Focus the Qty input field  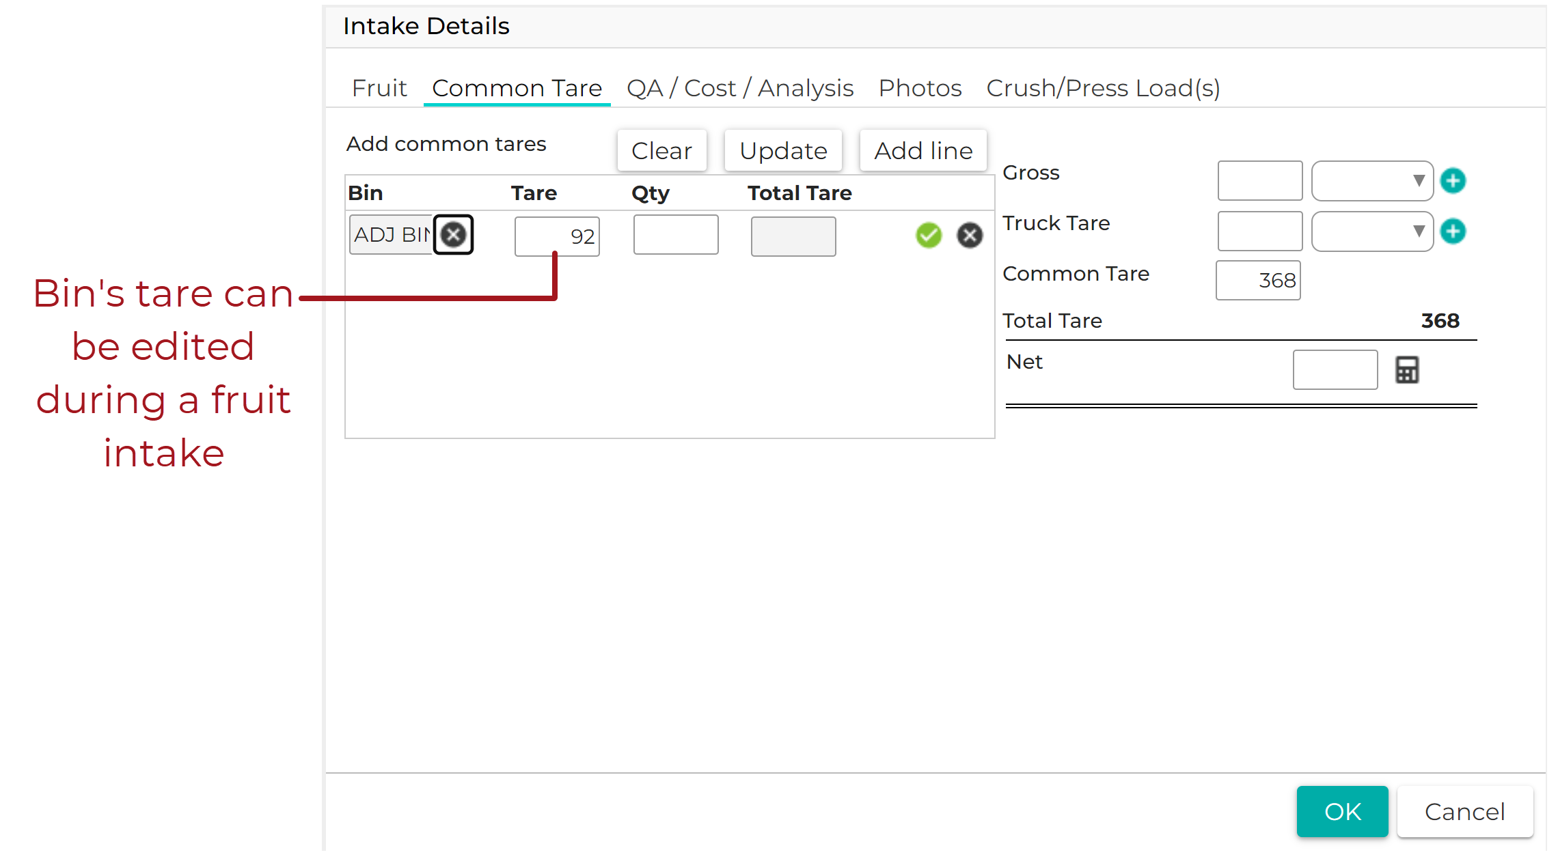click(676, 235)
